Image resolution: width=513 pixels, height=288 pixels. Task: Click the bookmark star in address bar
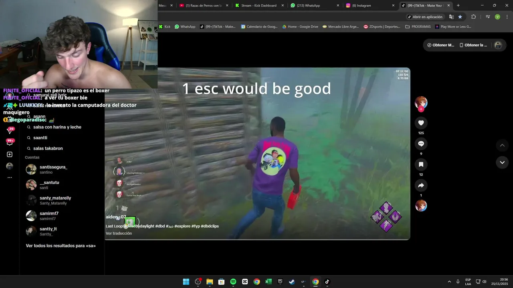pos(460,17)
